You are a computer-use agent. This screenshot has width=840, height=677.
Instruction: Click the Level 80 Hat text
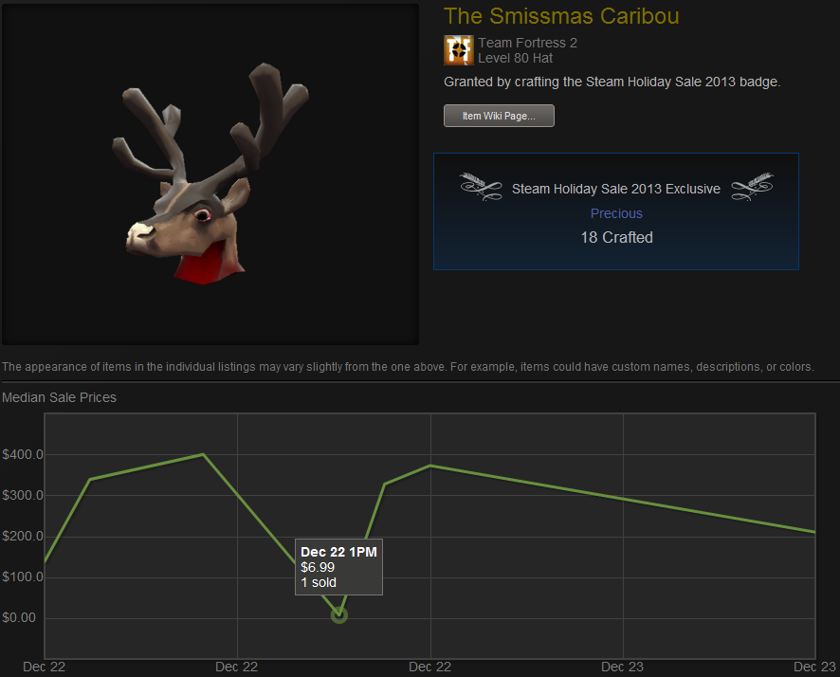[x=516, y=58]
